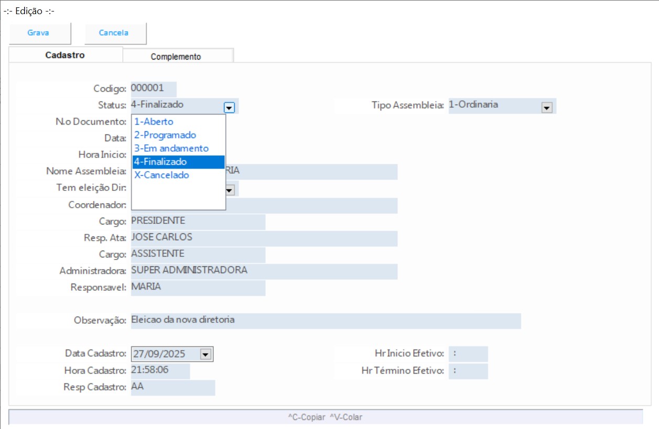Click the Grava button
Image resolution: width=659 pixels, height=429 pixels.
point(39,33)
